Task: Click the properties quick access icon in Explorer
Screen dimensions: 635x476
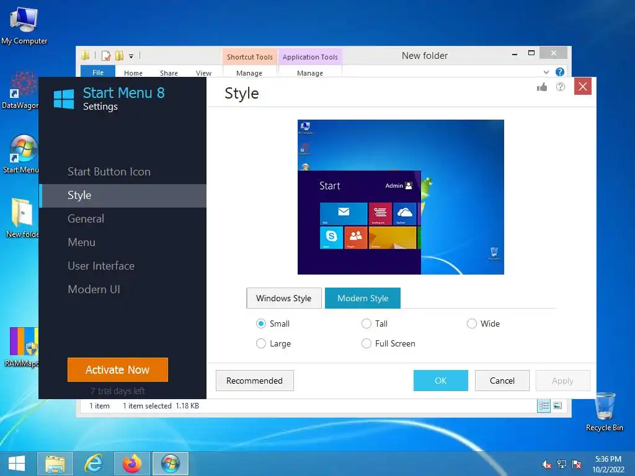Action: pos(106,55)
